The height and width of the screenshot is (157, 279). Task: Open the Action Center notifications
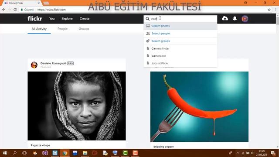(x=273, y=153)
